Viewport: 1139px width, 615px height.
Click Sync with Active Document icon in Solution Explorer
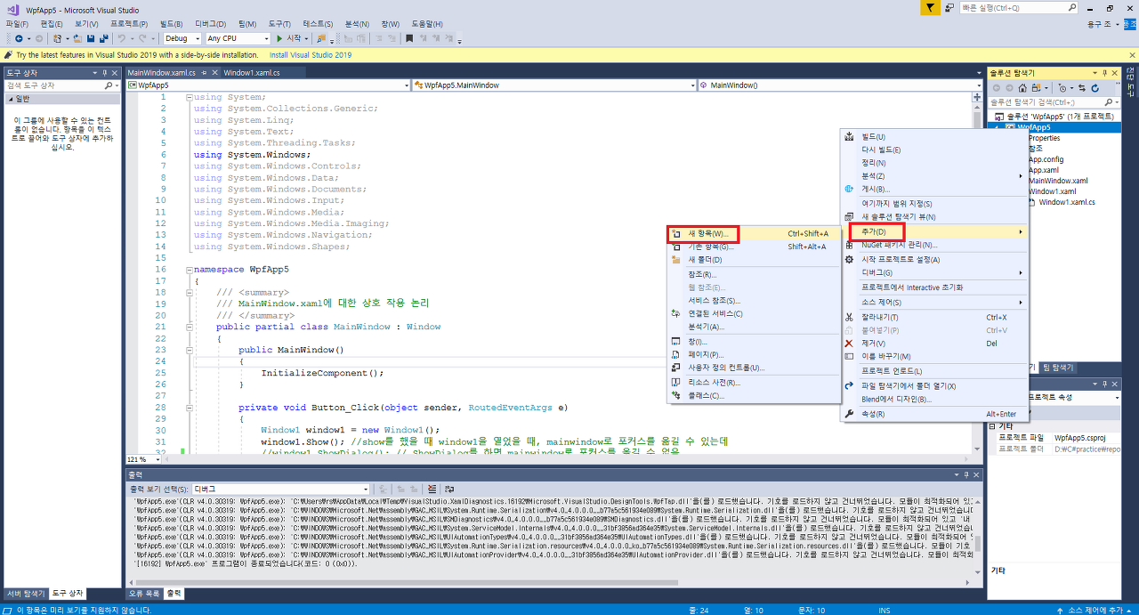(x=1081, y=88)
